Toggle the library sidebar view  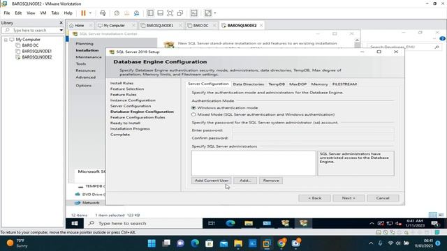point(150,13)
